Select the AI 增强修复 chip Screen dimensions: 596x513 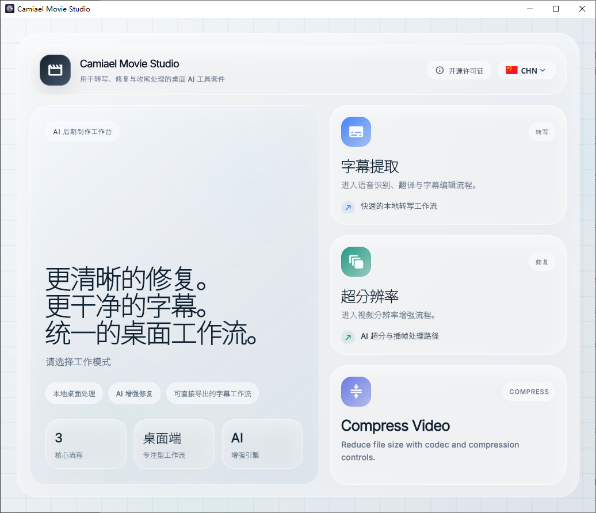tap(134, 393)
